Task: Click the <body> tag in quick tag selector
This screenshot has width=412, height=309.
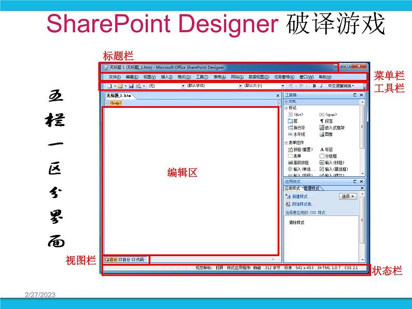Action: 116,103
